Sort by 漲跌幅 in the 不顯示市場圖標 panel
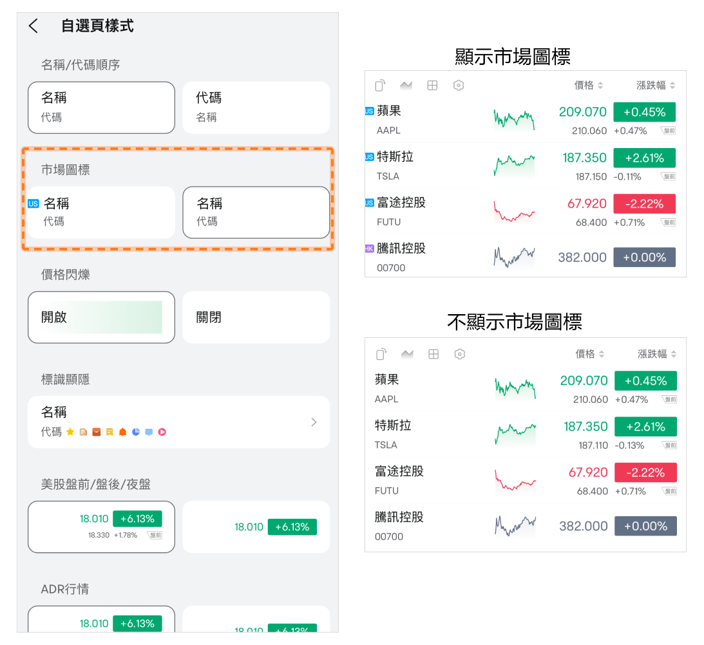704x645 pixels. coord(657,354)
